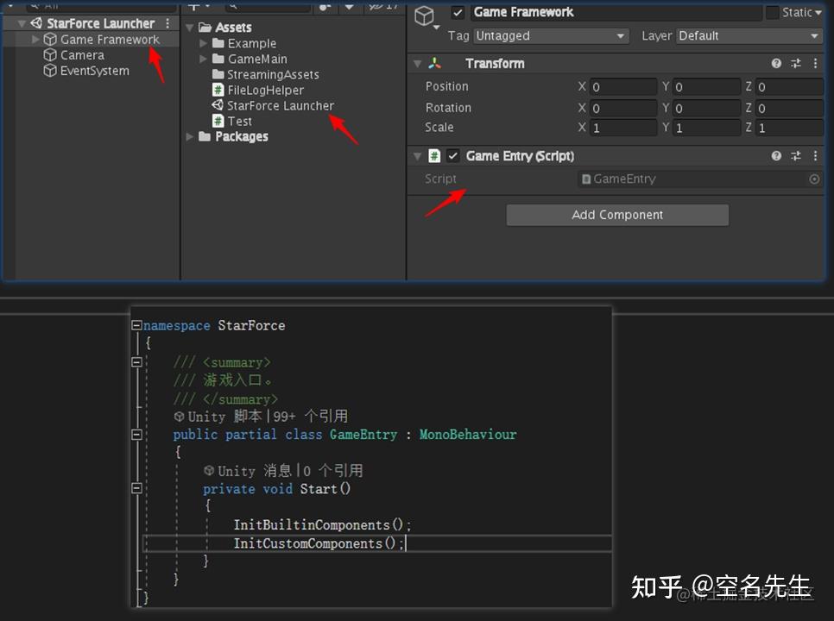Open the Layer dropdown showing Default
834x621 pixels.
coord(748,36)
